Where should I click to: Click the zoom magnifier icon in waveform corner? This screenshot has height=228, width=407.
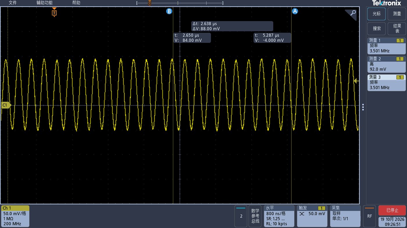(x=351, y=14)
